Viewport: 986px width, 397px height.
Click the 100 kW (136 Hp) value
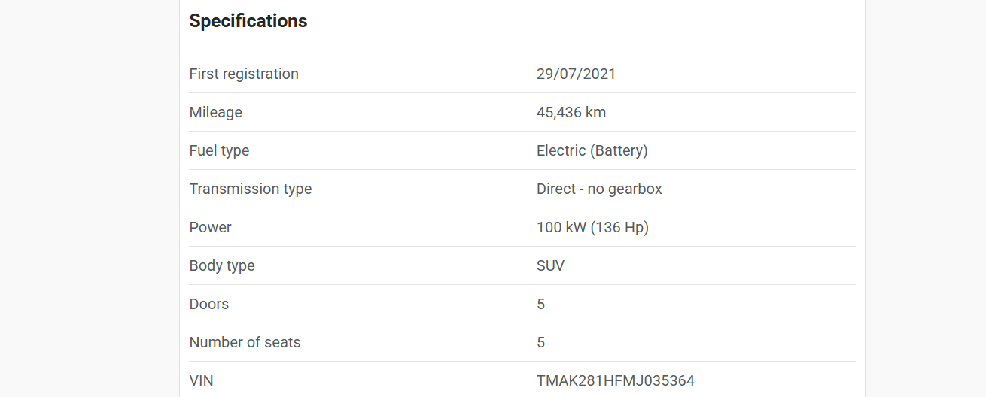tap(592, 227)
